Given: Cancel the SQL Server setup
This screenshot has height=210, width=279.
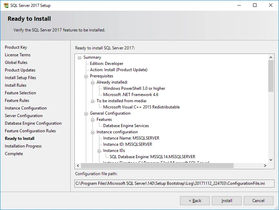Looking at the screenshot, I should pyautogui.click(x=258, y=201).
